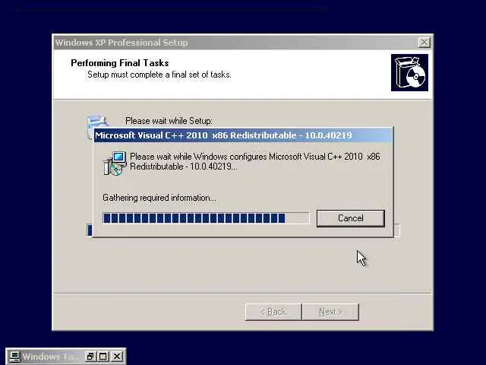Click the disabled Next button
Image resolution: width=486 pixels, height=365 pixels.
coord(330,312)
